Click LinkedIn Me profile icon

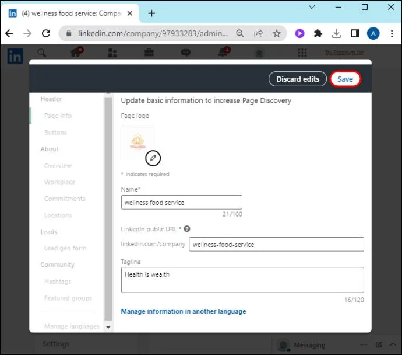[x=259, y=53]
